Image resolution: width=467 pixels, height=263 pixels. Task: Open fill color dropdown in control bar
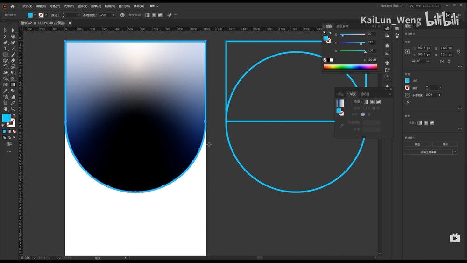click(x=35, y=15)
